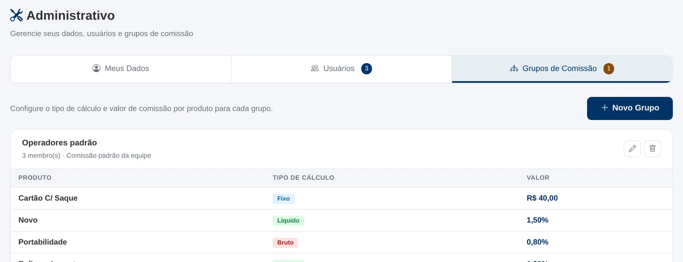This screenshot has height=262, width=683.
Task: Click the wrench tools icon beside Administrativo
Action: pos(16,15)
